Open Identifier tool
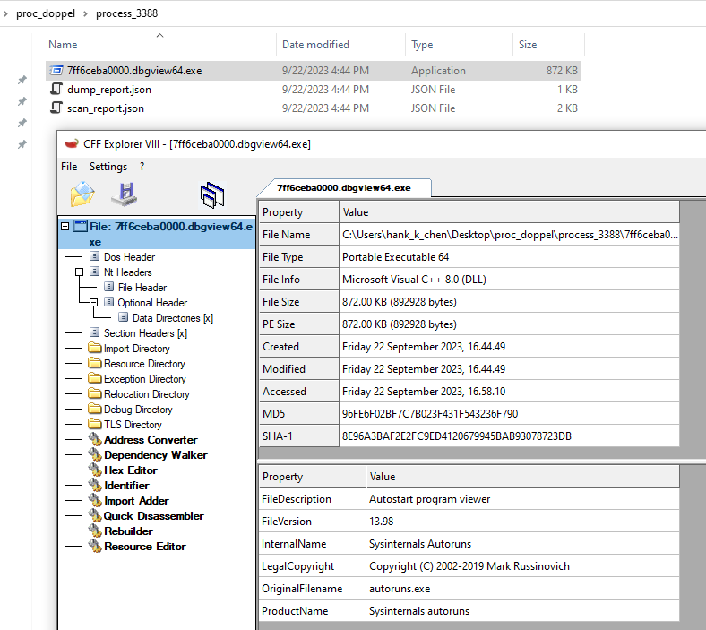706x630 pixels. 126,486
